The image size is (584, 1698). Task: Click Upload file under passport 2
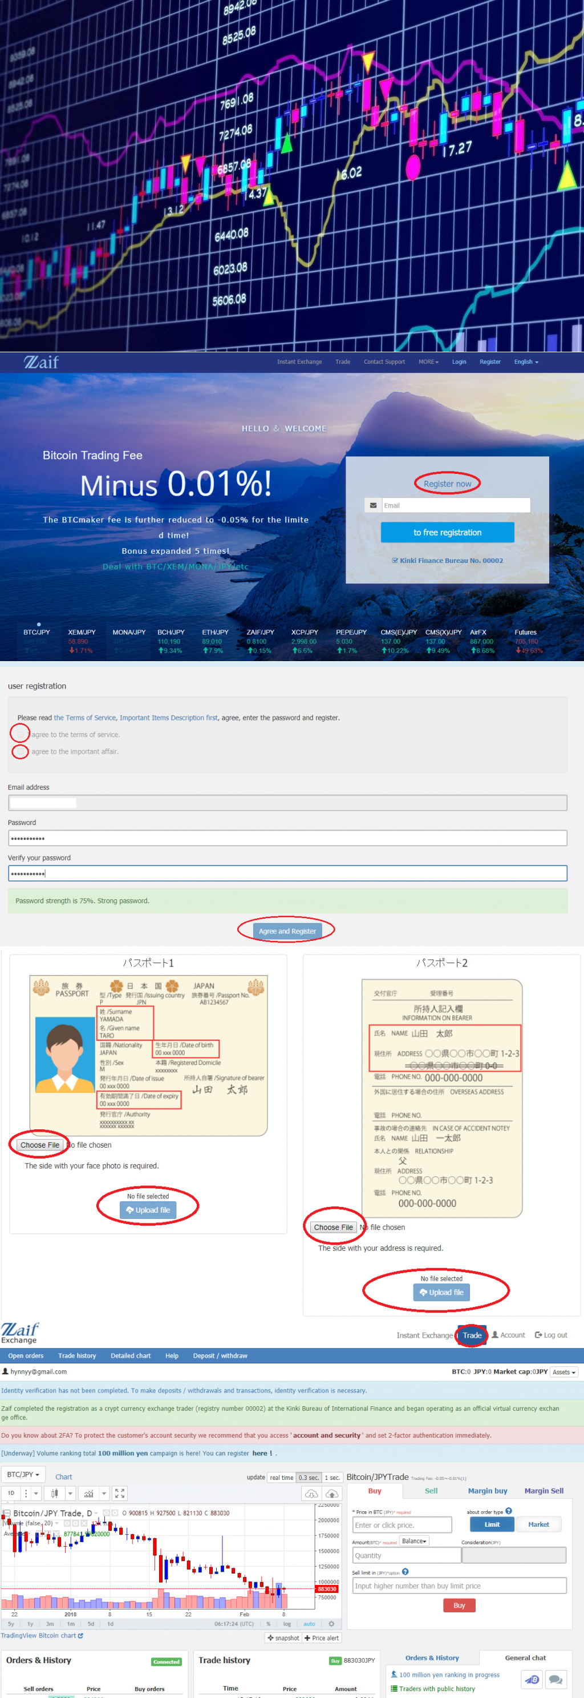(x=441, y=1292)
